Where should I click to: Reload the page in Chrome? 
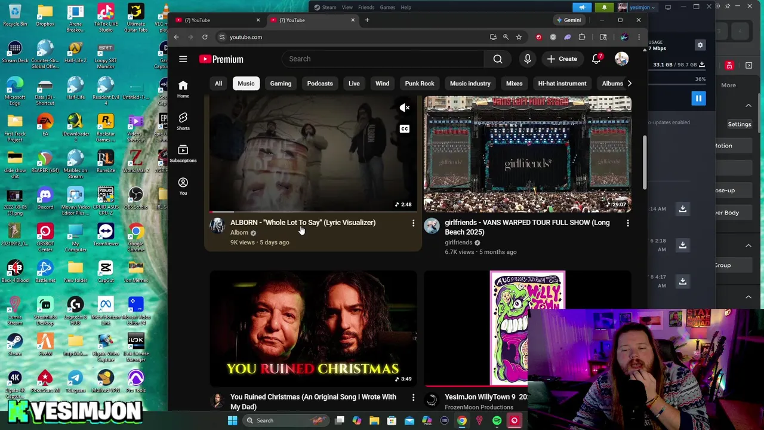(x=205, y=37)
